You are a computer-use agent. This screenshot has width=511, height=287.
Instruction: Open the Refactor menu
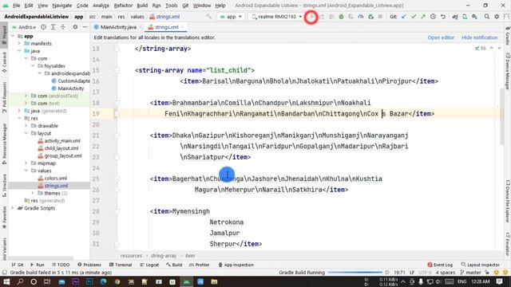coord(123,6)
